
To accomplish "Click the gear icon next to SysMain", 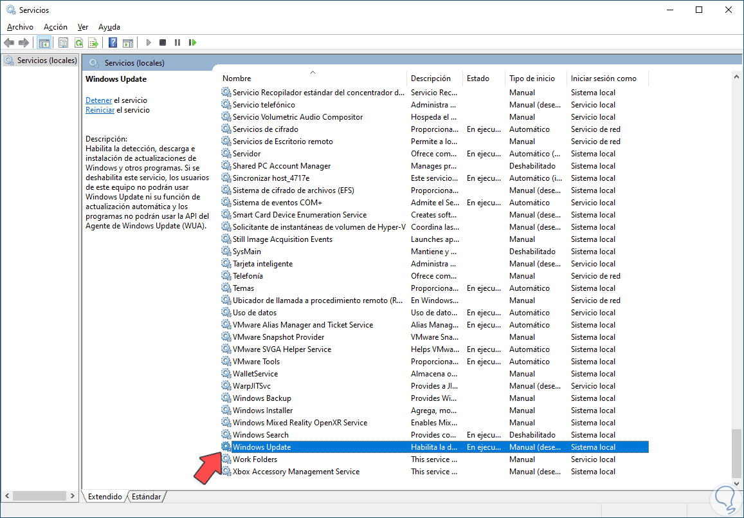I will (x=226, y=251).
